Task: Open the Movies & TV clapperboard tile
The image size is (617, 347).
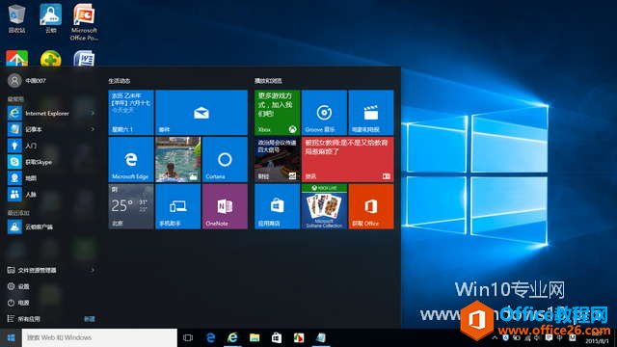Action: pyautogui.click(x=371, y=113)
